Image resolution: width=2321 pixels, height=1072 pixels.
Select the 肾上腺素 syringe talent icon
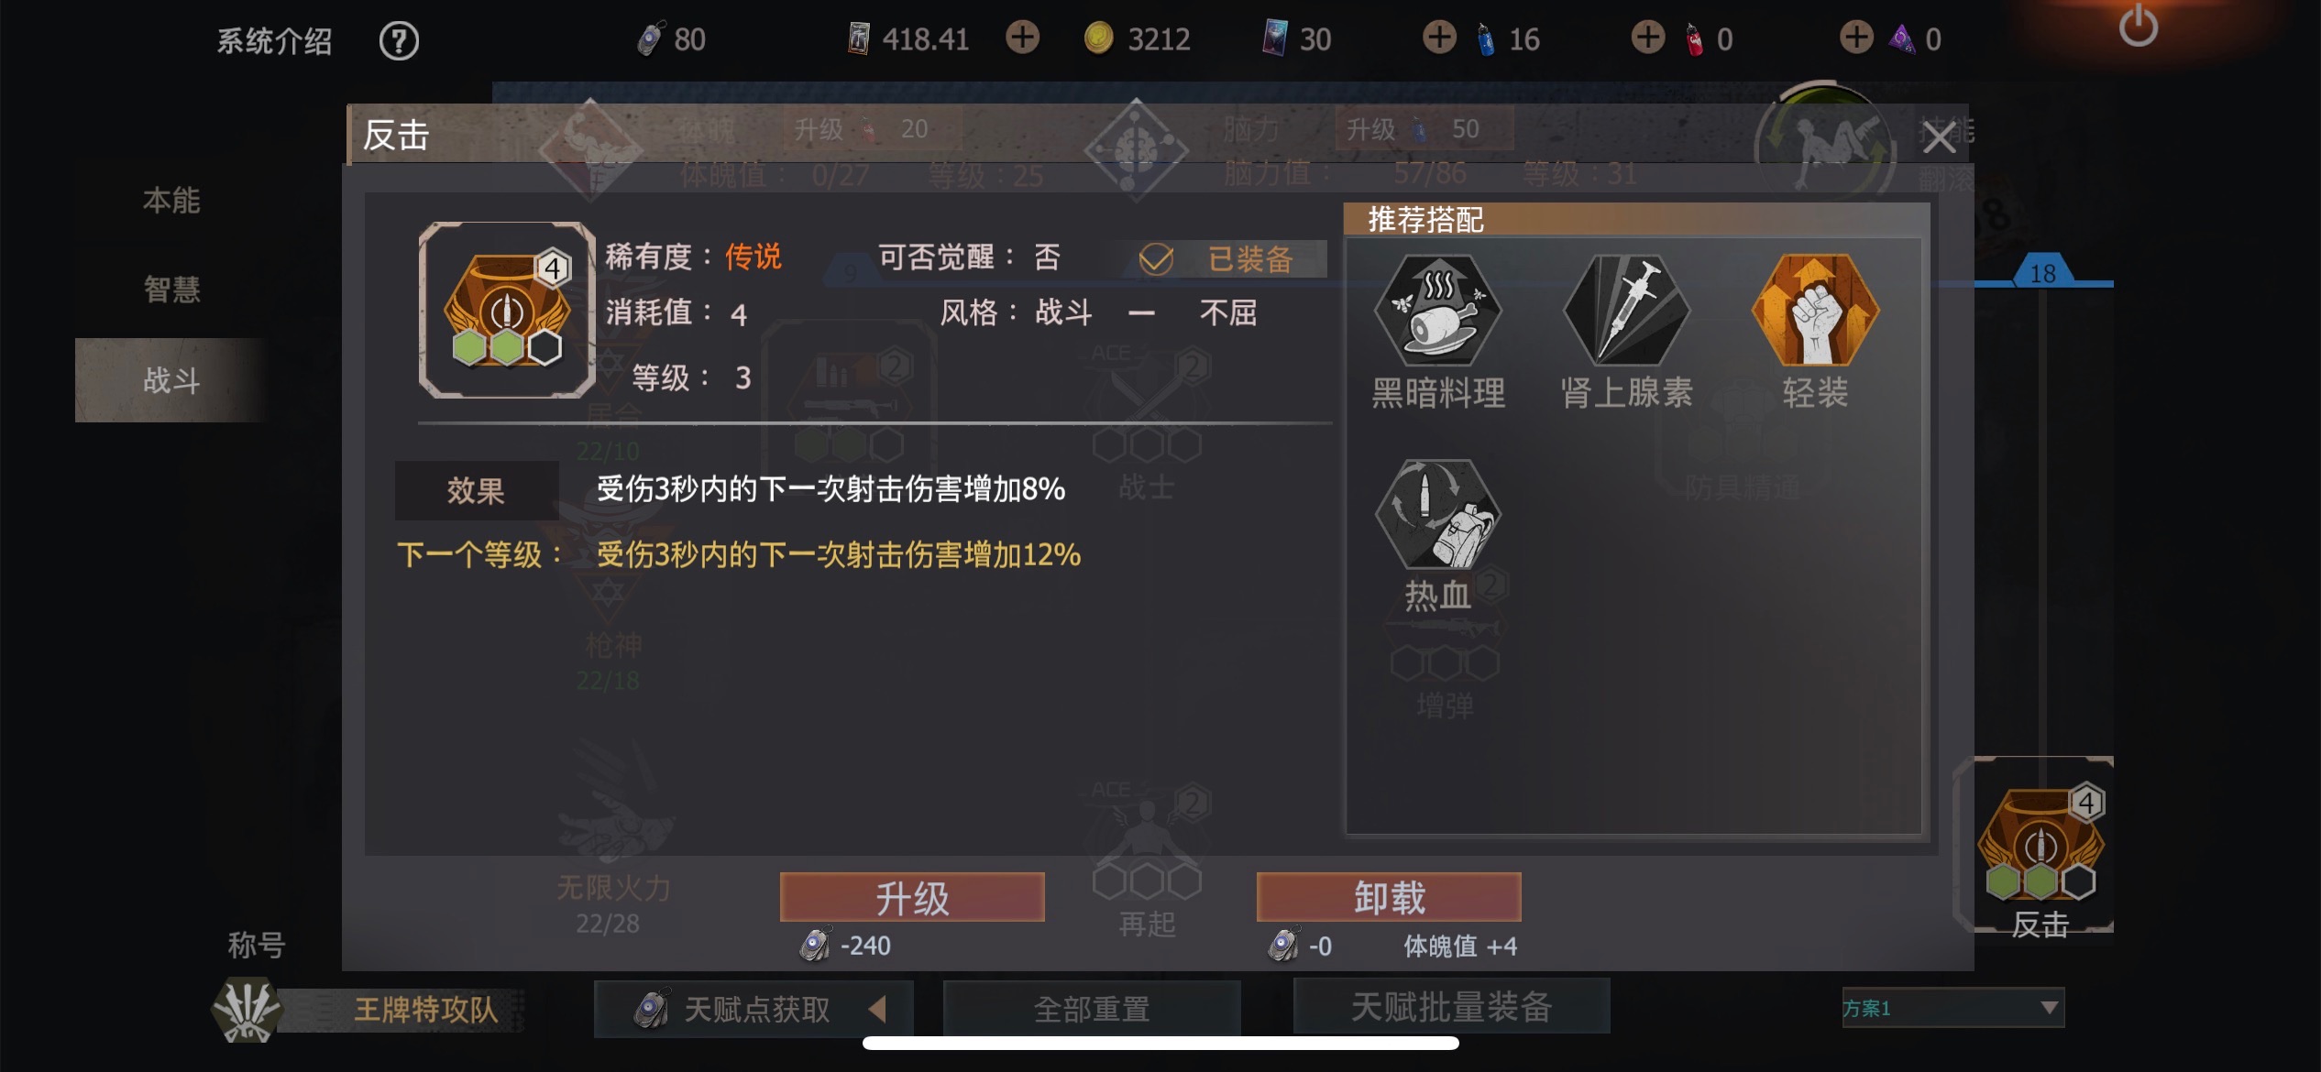point(1626,311)
